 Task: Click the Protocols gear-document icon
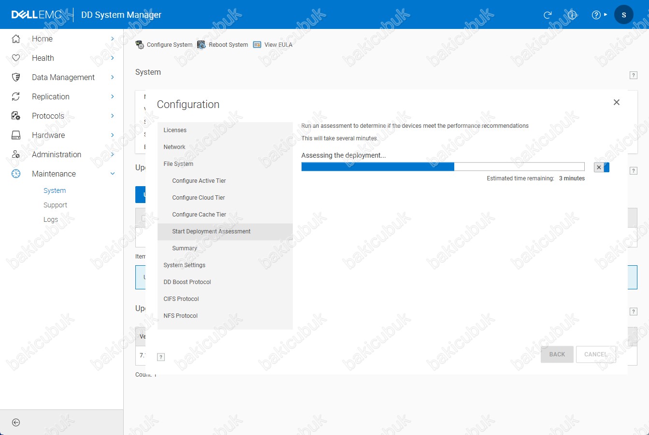(x=16, y=116)
